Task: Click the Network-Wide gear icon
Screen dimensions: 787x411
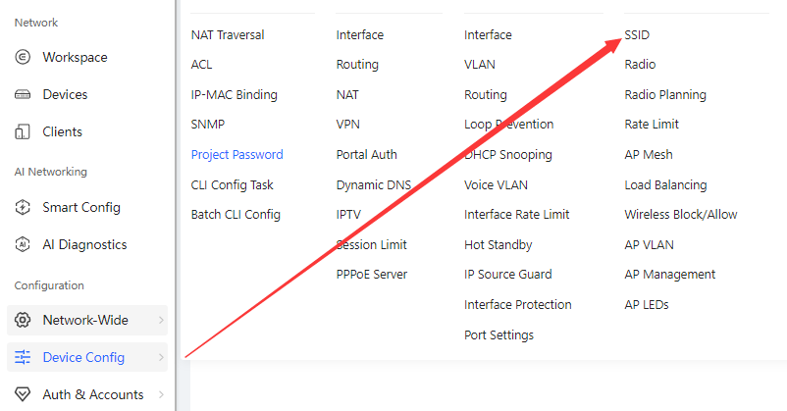Action: tap(23, 320)
